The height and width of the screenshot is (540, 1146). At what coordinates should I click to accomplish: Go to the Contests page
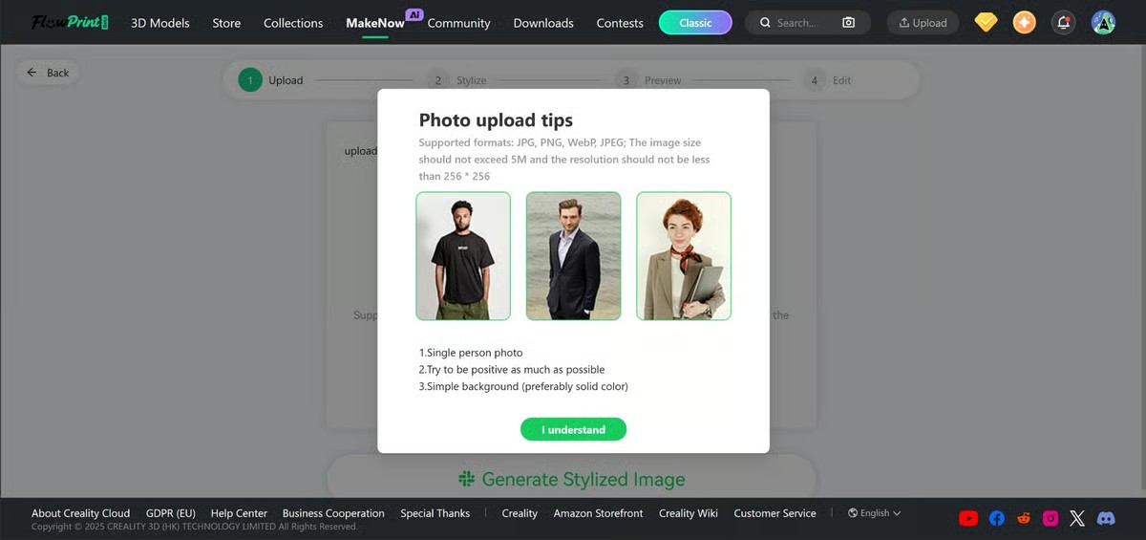click(x=620, y=23)
